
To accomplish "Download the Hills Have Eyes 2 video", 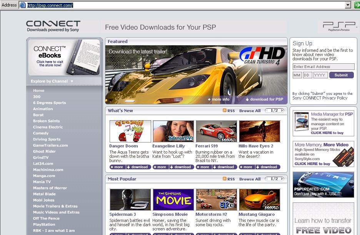I will pos(267,167).
